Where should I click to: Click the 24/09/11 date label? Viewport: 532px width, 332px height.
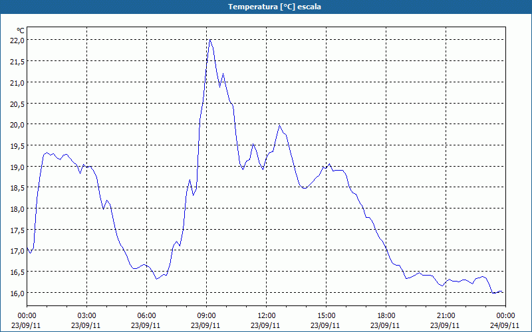point(505,325)
